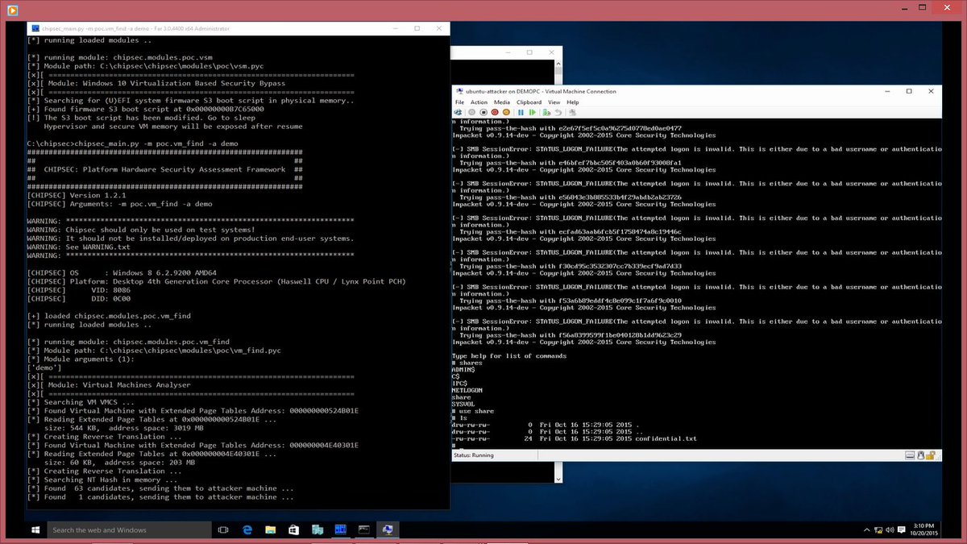The width and height of the screenshot is (967, 544).
Task: Click the 'Module: Virtual Machines Analyser' line
Action: click(109, 384)
